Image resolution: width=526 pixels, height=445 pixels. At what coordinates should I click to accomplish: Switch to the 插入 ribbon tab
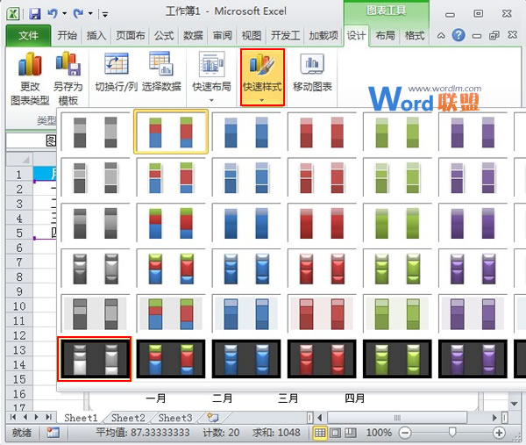pyautogui.click(x=96, y=36)
